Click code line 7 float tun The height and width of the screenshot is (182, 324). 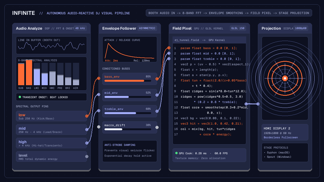click(213, 80)
